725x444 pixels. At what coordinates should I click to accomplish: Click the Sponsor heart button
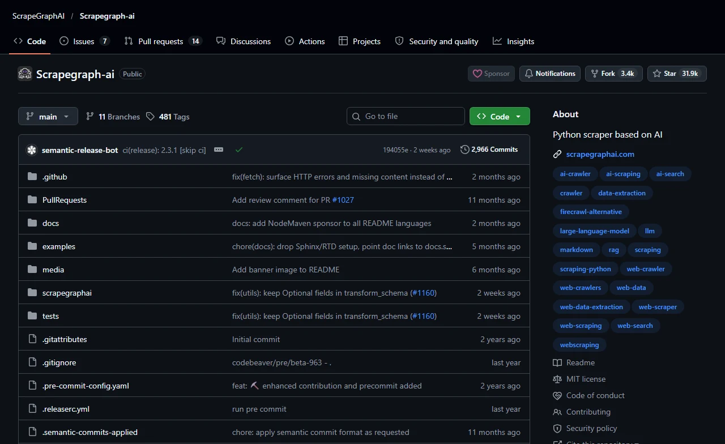tap(491, 74)
